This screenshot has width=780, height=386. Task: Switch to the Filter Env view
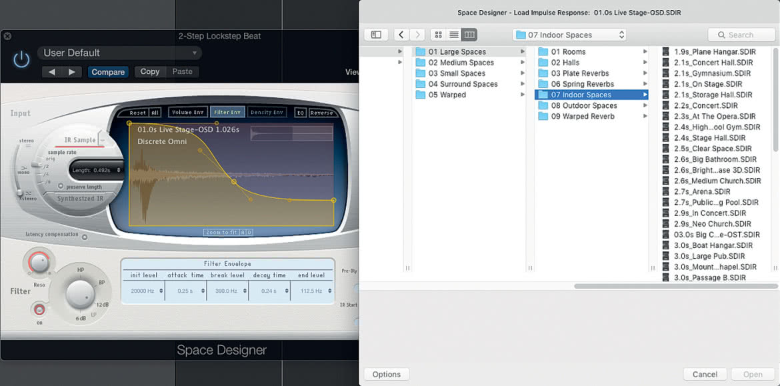(x=227, y=113)
